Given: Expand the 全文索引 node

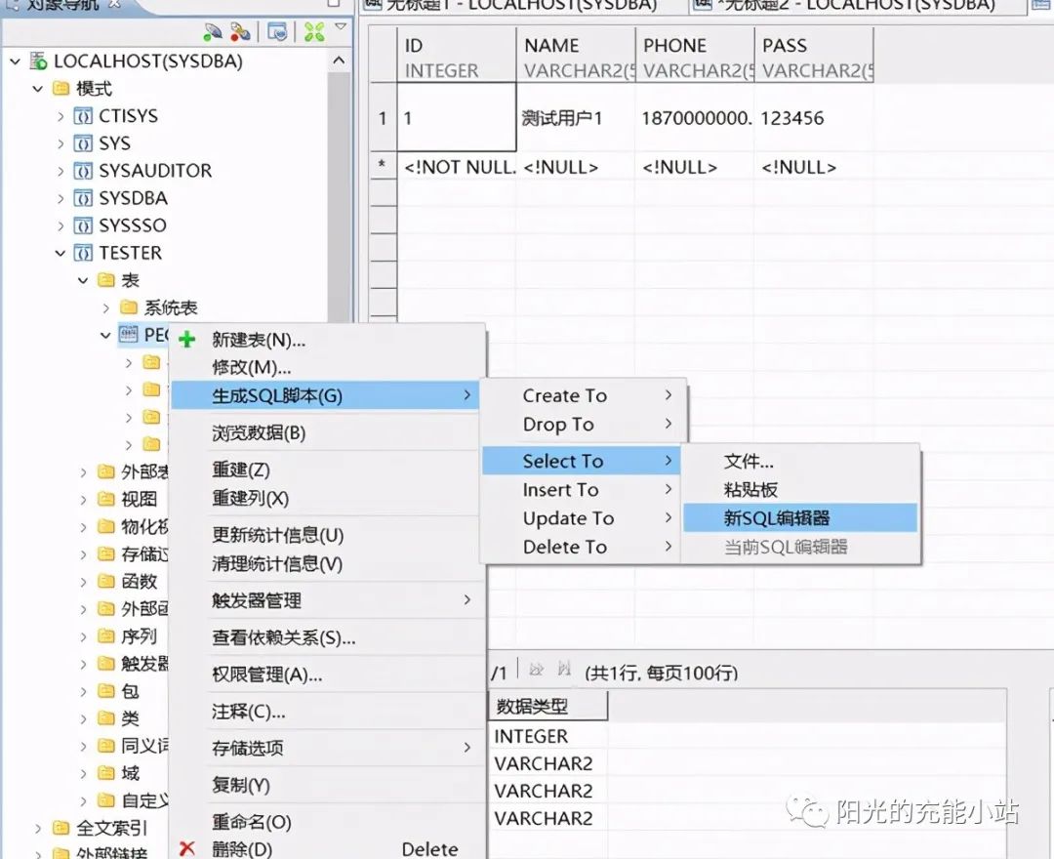Looking at the screenshot, I should 38,828.
